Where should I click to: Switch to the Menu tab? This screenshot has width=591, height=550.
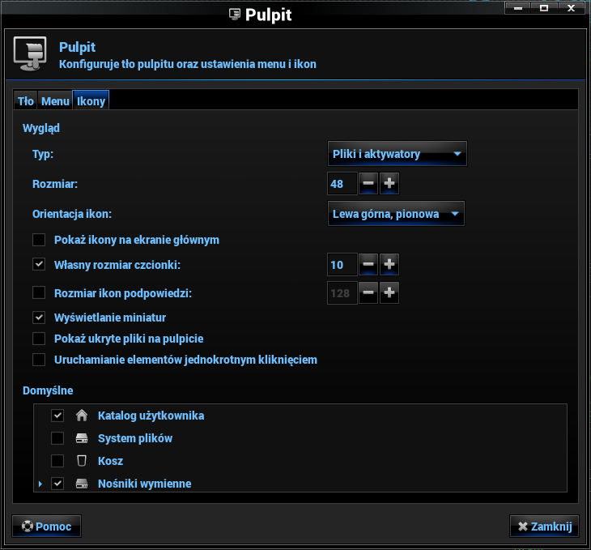(x=55, y=100)
